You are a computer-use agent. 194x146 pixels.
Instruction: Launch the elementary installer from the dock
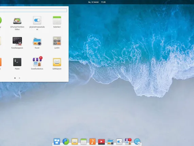[137, 142]
